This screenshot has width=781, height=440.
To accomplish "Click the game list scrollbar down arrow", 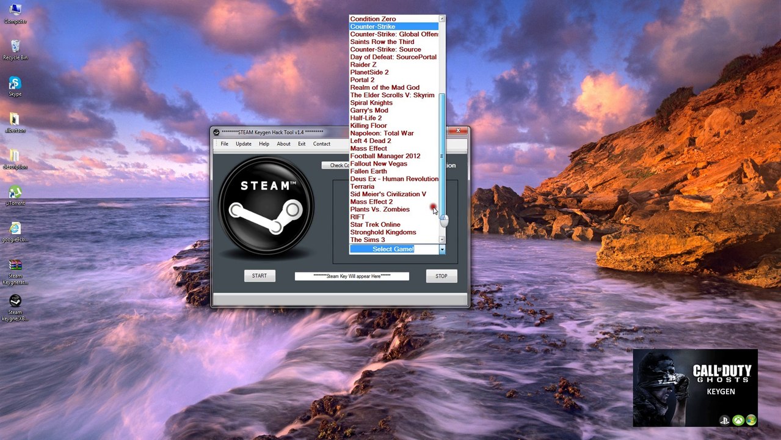I will pos(442,240).
